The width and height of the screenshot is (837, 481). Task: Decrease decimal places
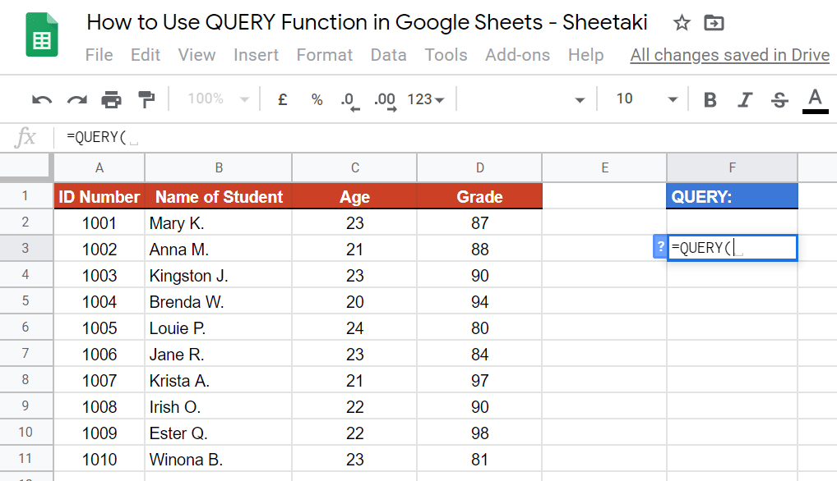[x=349, y=100]
